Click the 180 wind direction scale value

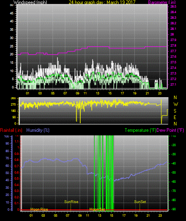13,111
